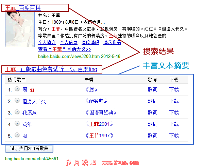Click 下载 for song 愿

point(174,89)
